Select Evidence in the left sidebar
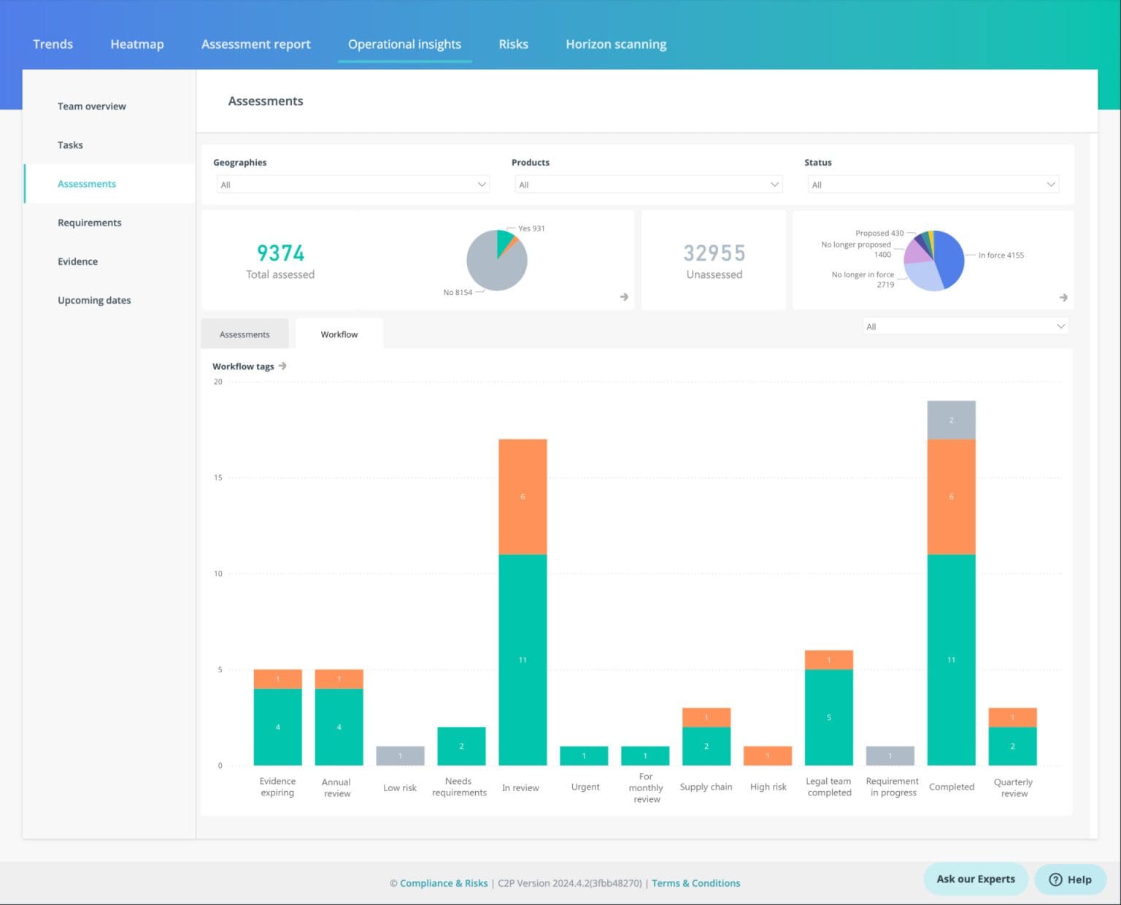This screenshot has height=905, width=1121. [77, 261]
